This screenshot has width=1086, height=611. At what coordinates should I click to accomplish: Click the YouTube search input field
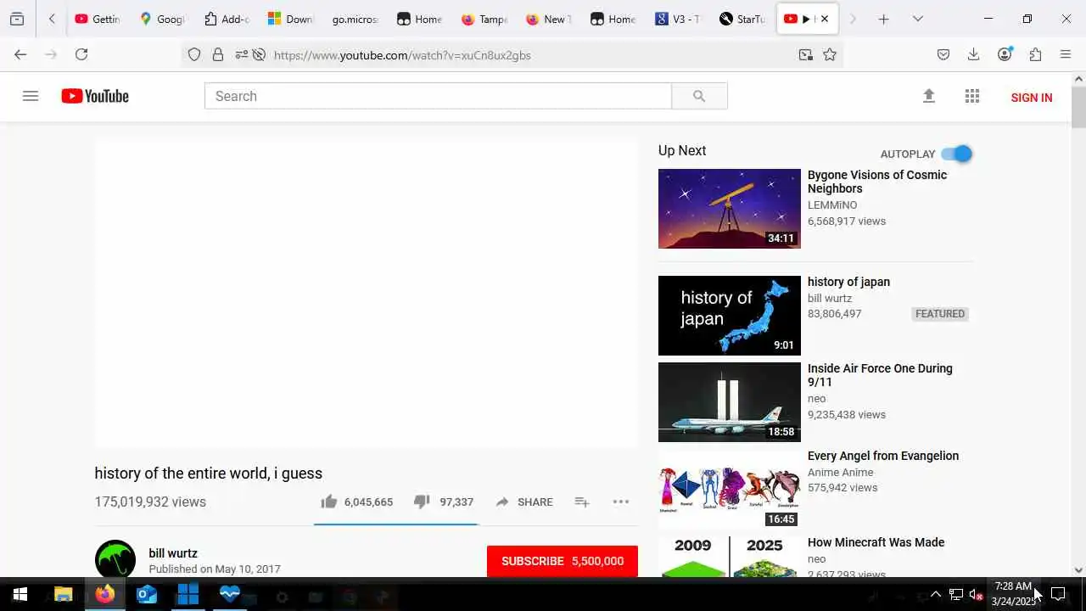point(438,96)
